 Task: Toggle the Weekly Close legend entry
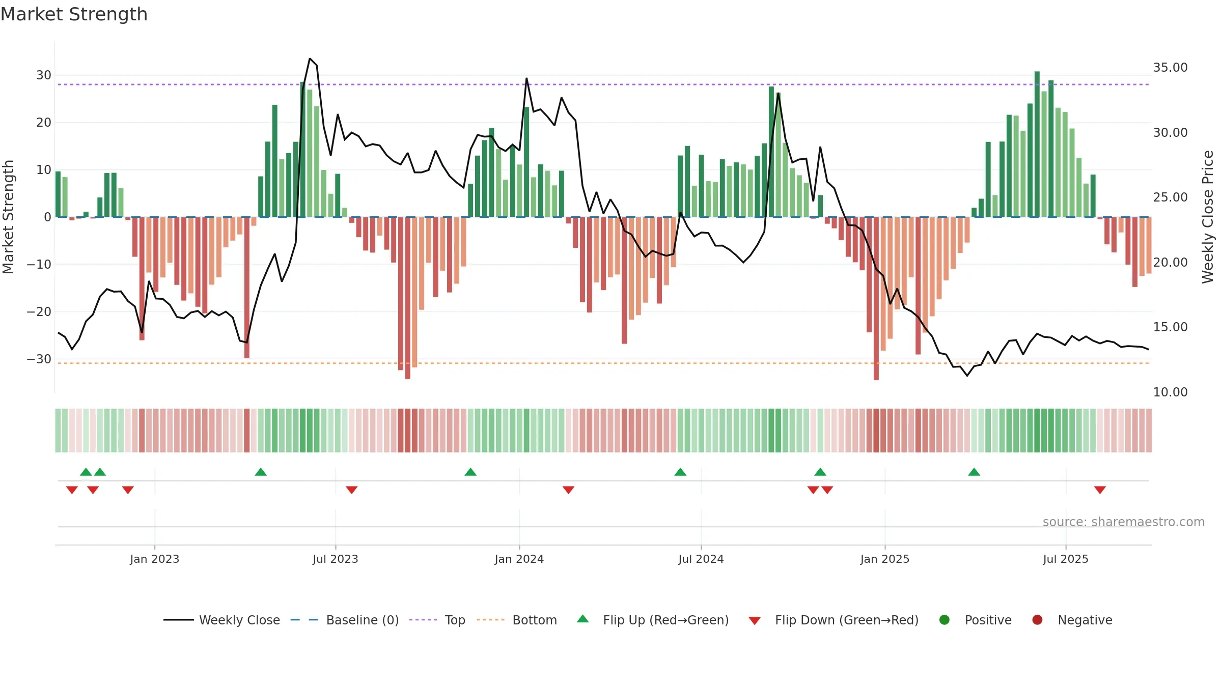[x=221, y=620]
